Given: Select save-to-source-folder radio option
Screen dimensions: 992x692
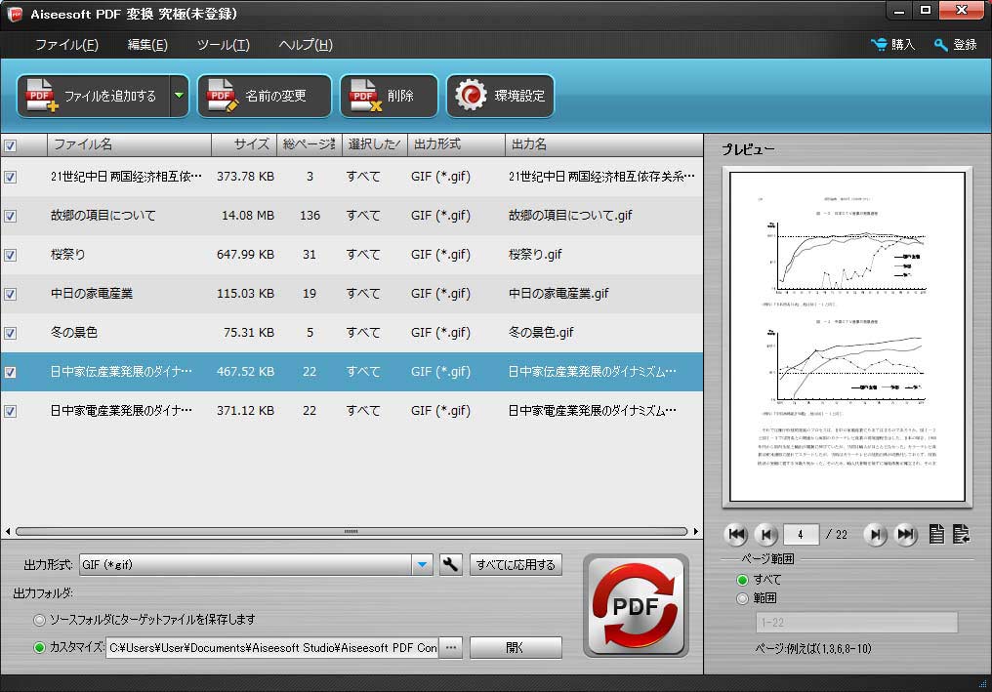Looking at the screenshot, I should click(39, 620).
